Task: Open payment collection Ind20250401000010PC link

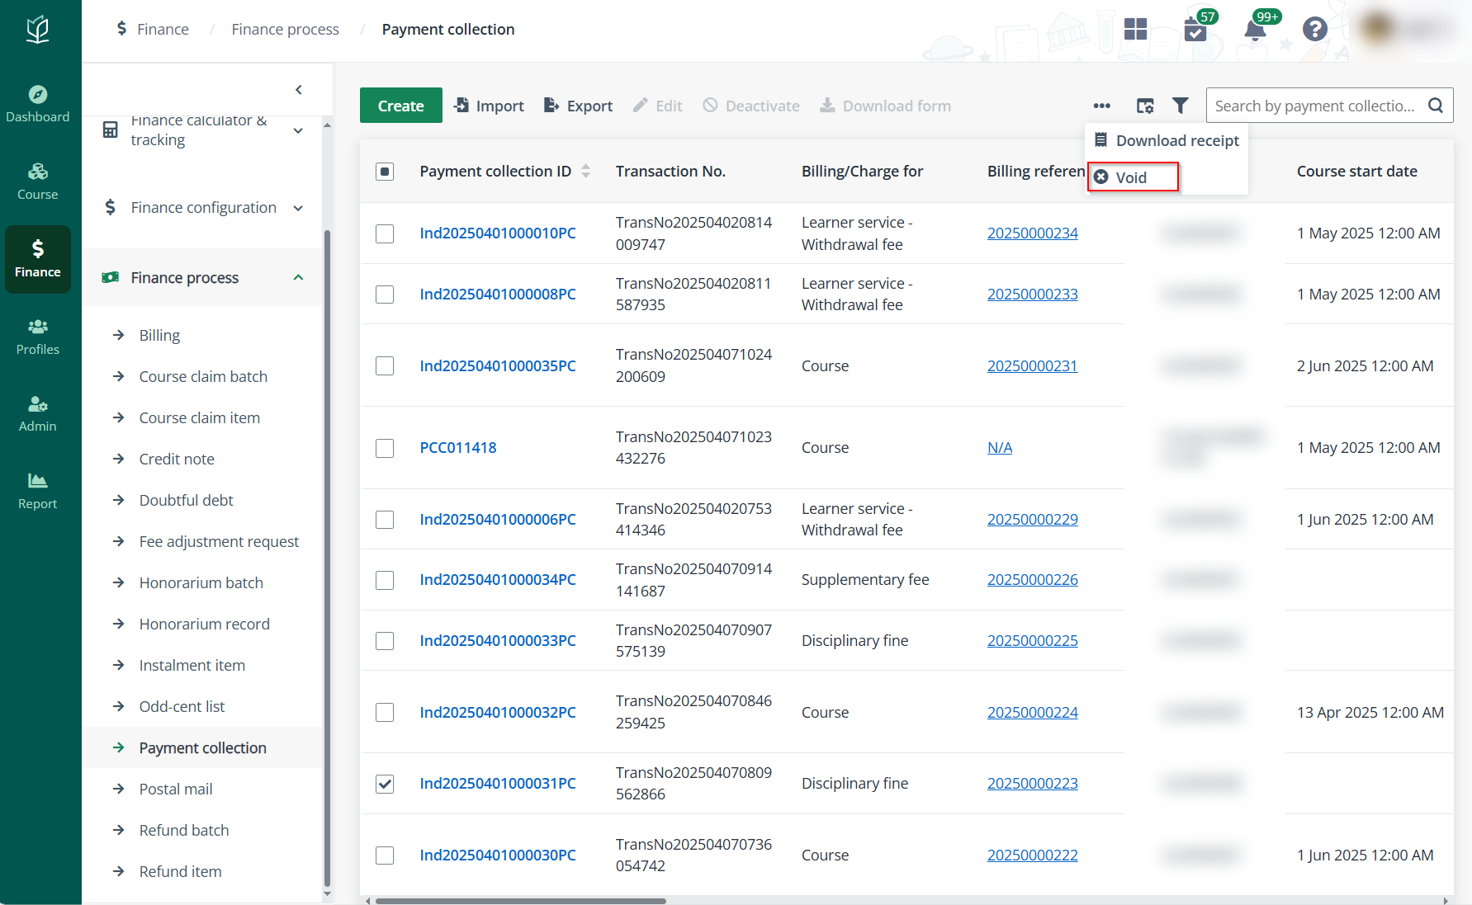Action: tap(498, 233)
